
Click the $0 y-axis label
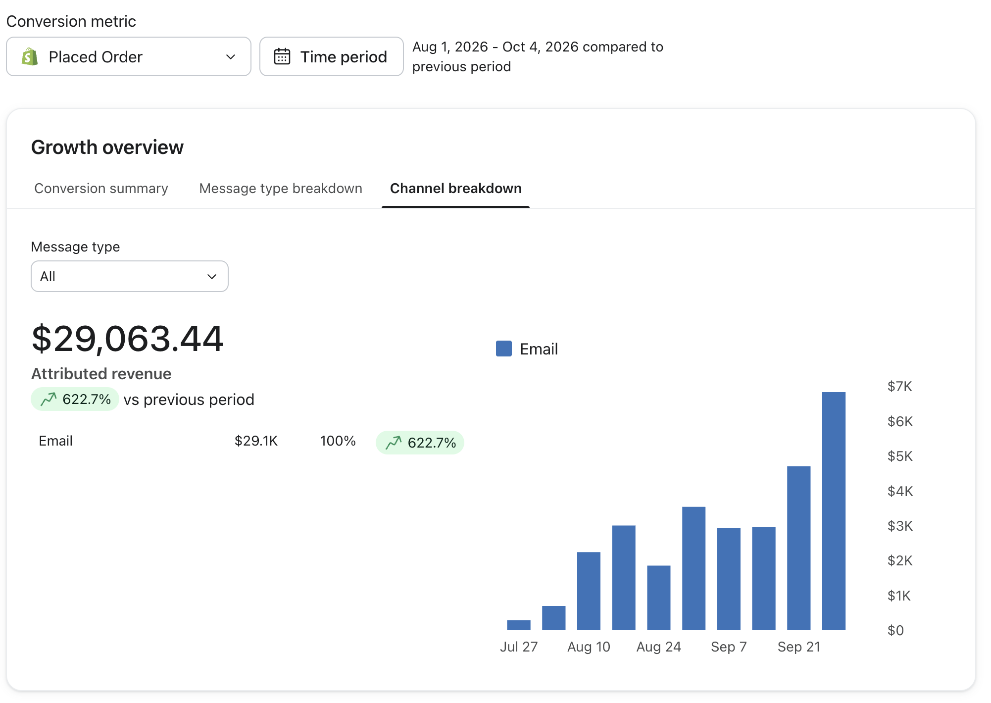[895, 630]
